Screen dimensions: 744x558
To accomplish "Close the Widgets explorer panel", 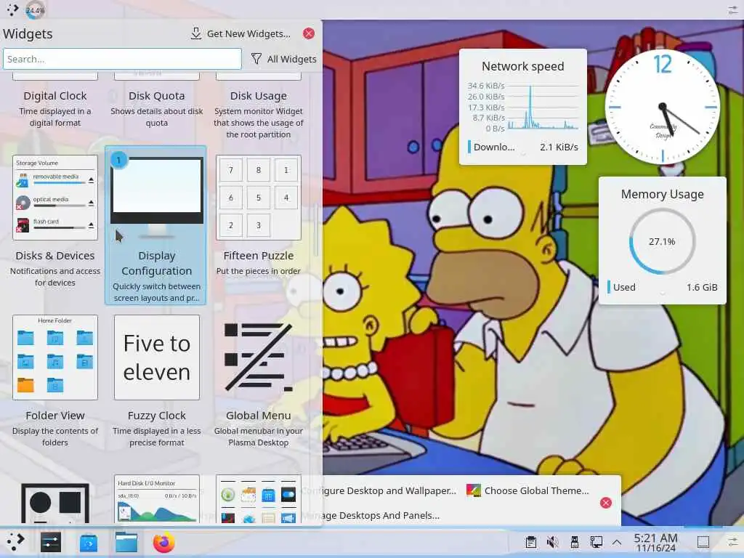I will (x=308, y=33).
